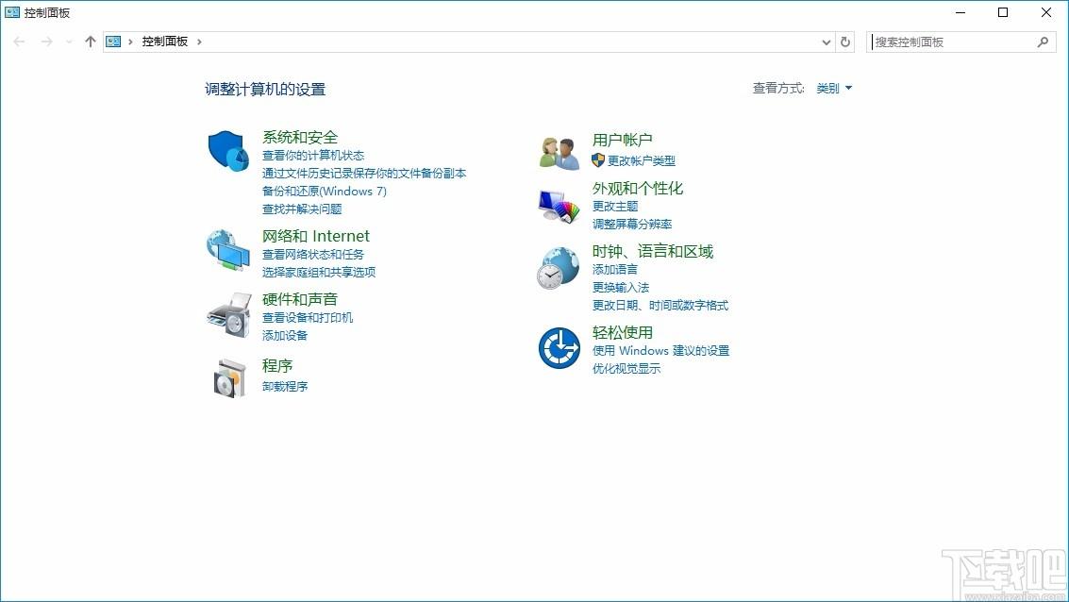Click the 调整屏幕分辨率 link

pyautogui.click(x=632, y=224)
